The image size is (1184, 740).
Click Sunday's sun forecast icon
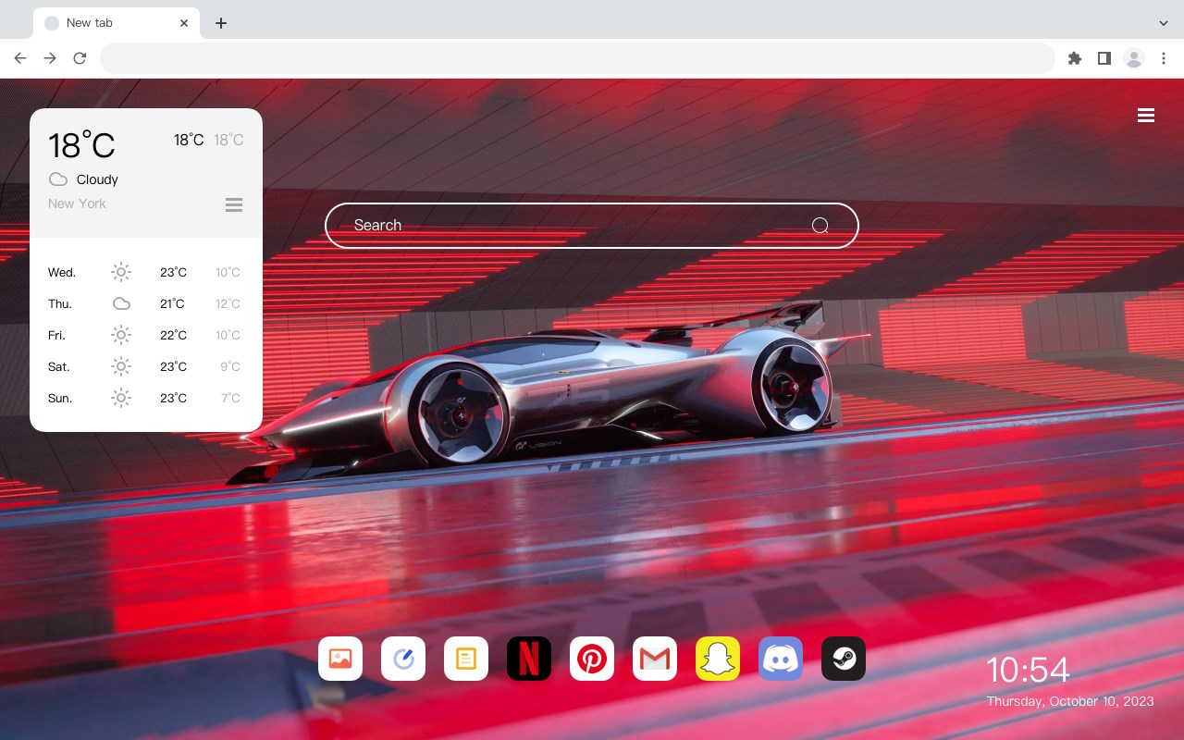(x=121, y=398)
